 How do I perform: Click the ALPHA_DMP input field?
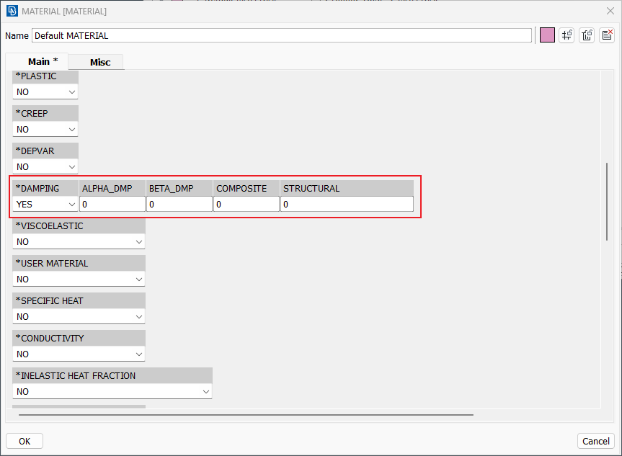click(112, 205)
